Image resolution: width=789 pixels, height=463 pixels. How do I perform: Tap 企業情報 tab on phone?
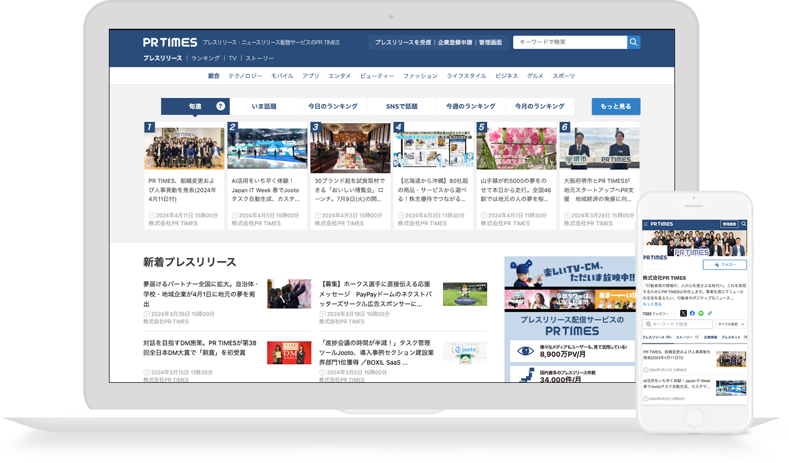pyautogui.click(x=710, y=337)
